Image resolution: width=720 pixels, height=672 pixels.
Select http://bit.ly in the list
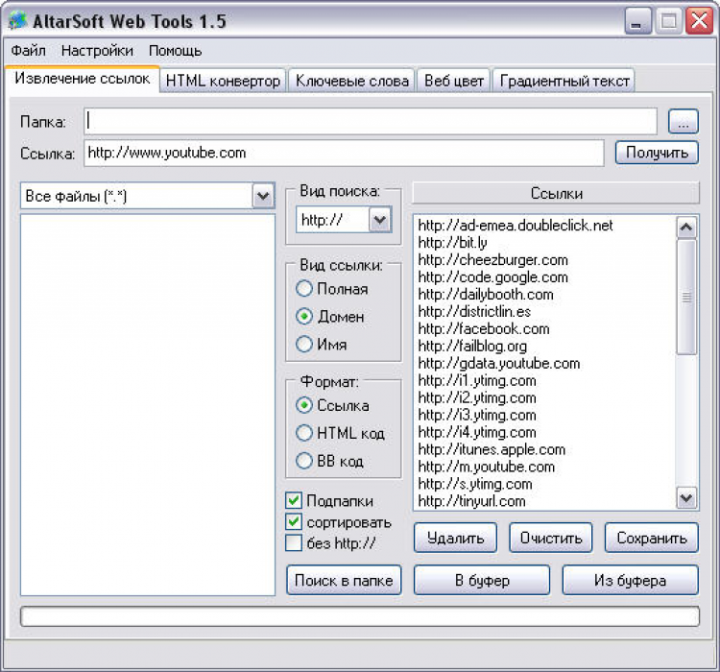452,243
